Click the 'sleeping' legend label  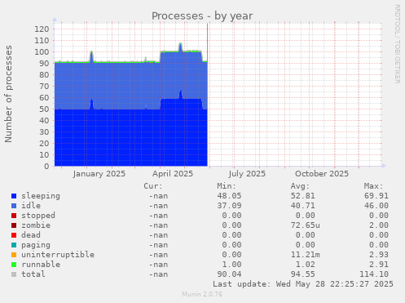41,196
